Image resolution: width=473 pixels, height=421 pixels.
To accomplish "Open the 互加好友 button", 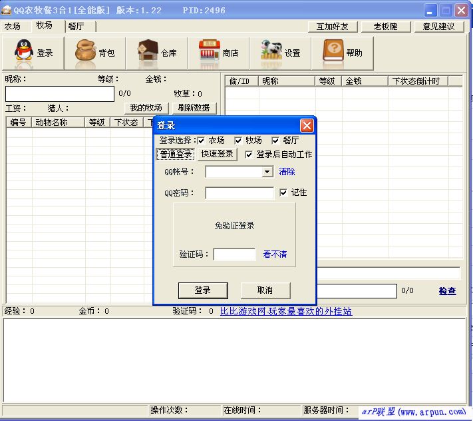I will coord(333,27).
